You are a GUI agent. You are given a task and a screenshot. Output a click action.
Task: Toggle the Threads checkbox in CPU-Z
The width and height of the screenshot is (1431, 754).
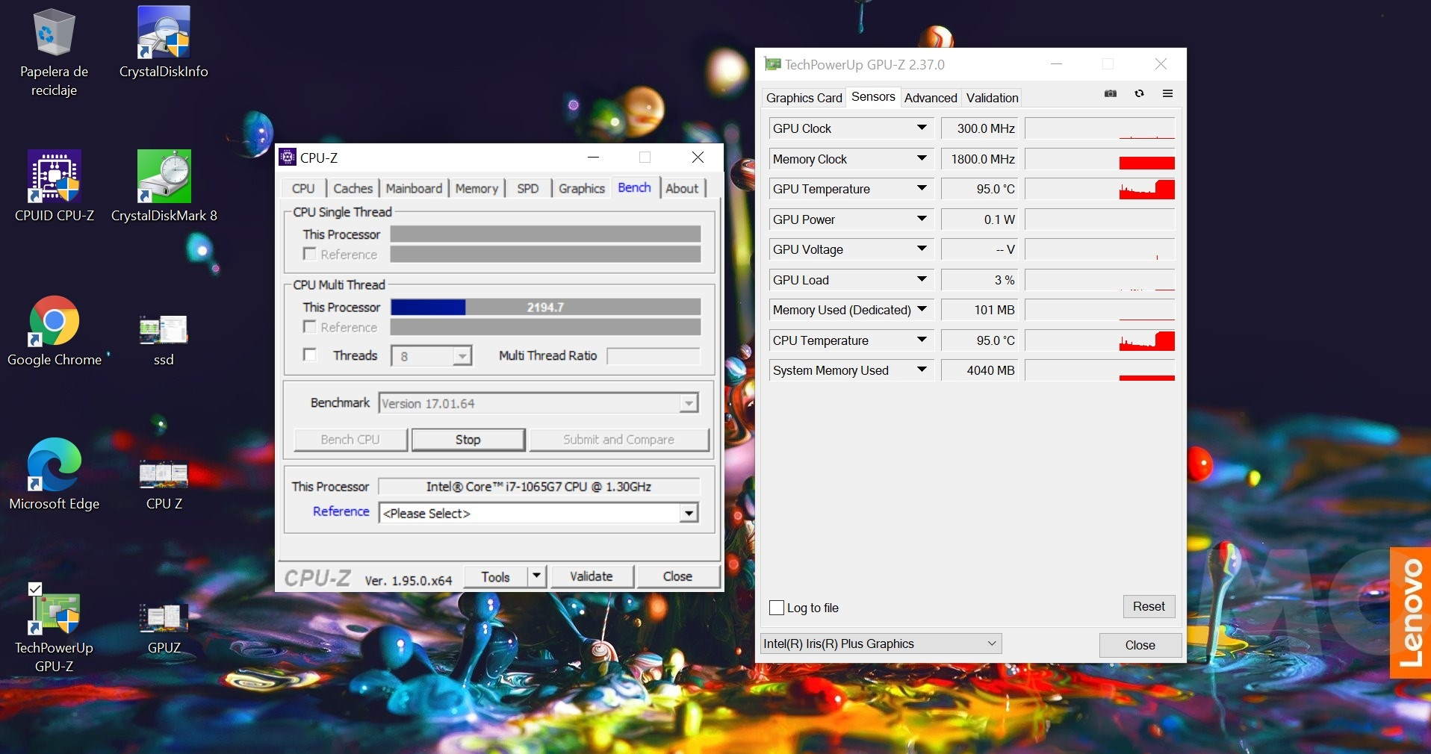pyautogui.click(x=310, y=355)
